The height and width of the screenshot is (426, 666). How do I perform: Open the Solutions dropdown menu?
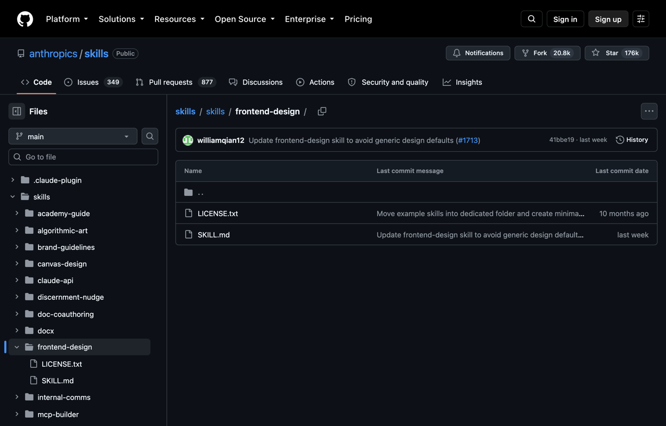coord(121,19)
